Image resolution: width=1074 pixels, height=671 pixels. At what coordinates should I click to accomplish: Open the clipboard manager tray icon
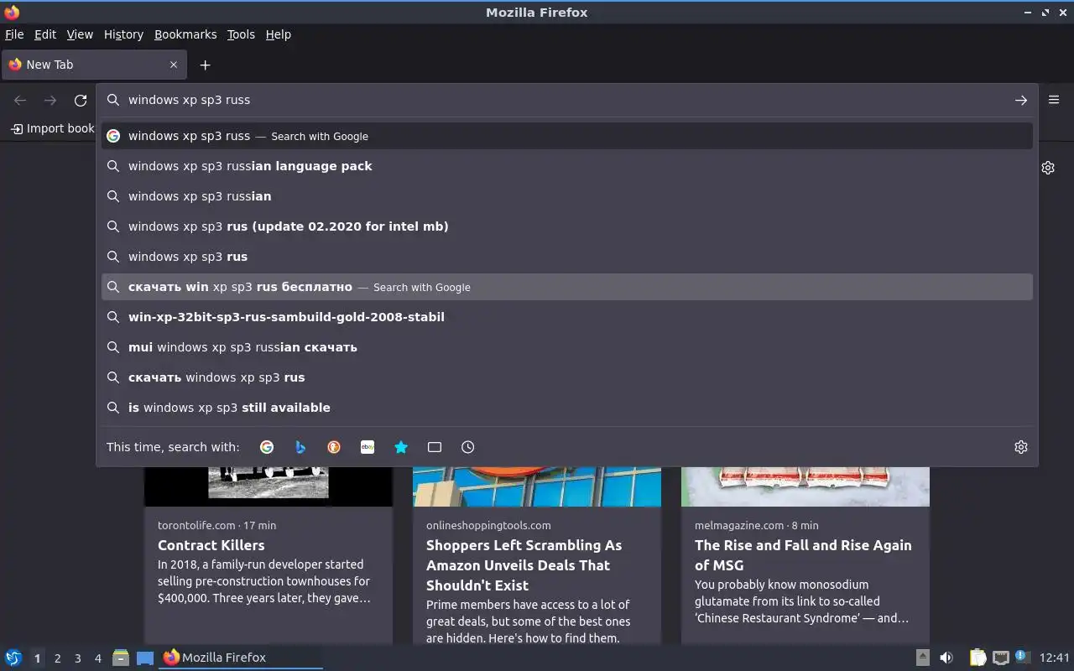pyautogui.click(x=978, y=658)
